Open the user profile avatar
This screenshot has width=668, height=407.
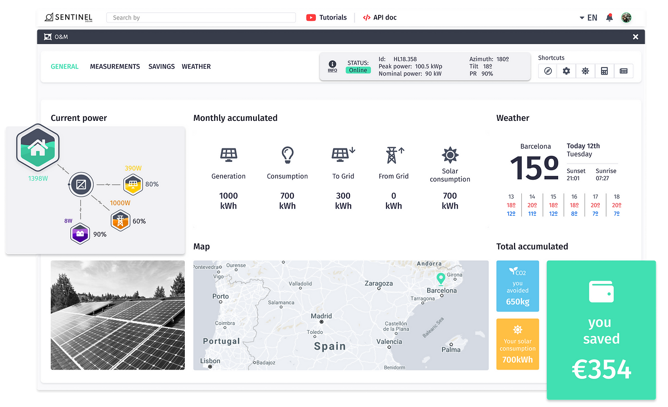tap(626, 17)
